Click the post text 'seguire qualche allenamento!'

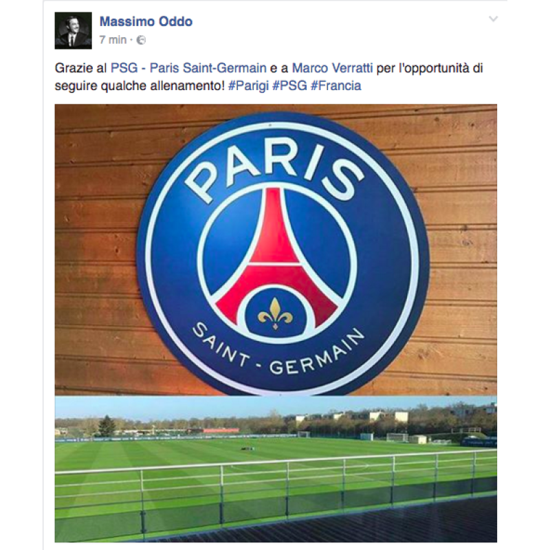tap(140, 86)
